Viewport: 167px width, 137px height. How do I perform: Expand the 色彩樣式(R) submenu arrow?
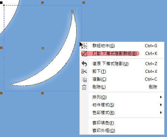point(161,113)
